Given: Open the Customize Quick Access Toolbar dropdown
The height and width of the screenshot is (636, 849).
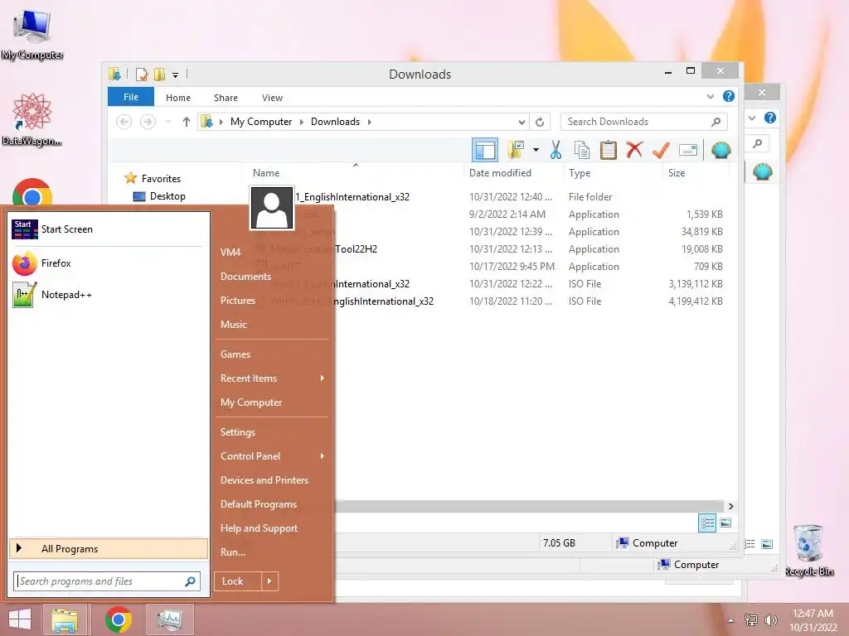Looking at the screenshot, I should (x=175, y=75).
